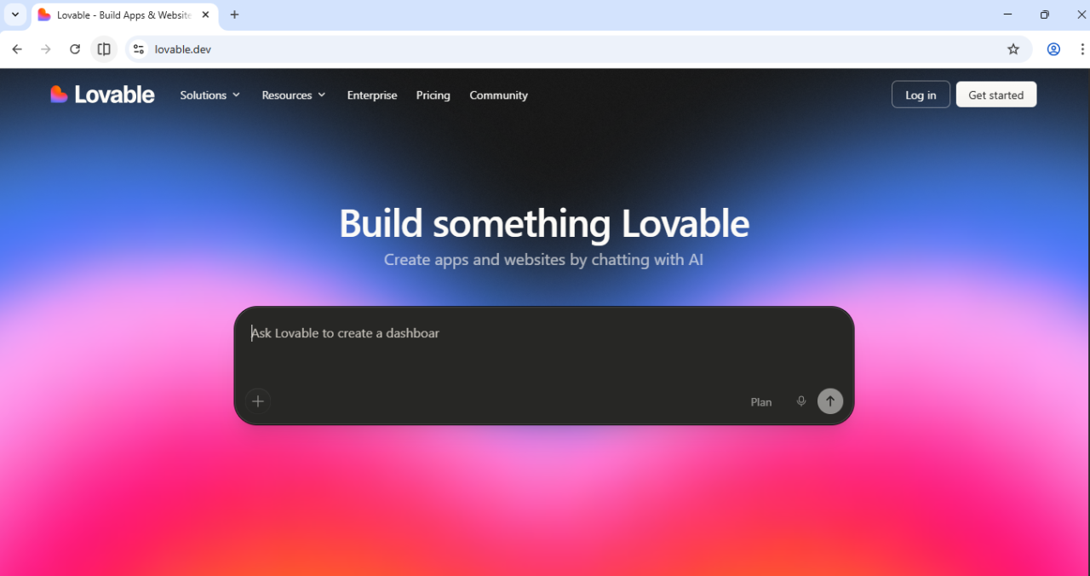Reload the page with the refresh icon
Viewport: 1090px width, 576px height.
pos(75,49)
